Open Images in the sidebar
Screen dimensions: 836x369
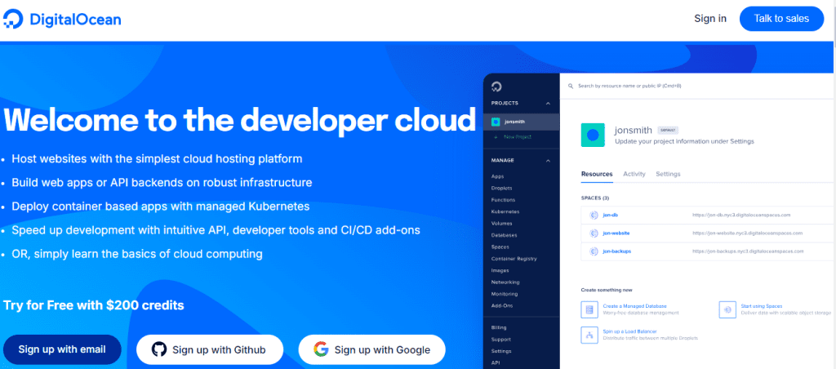[x=500, y=270]
